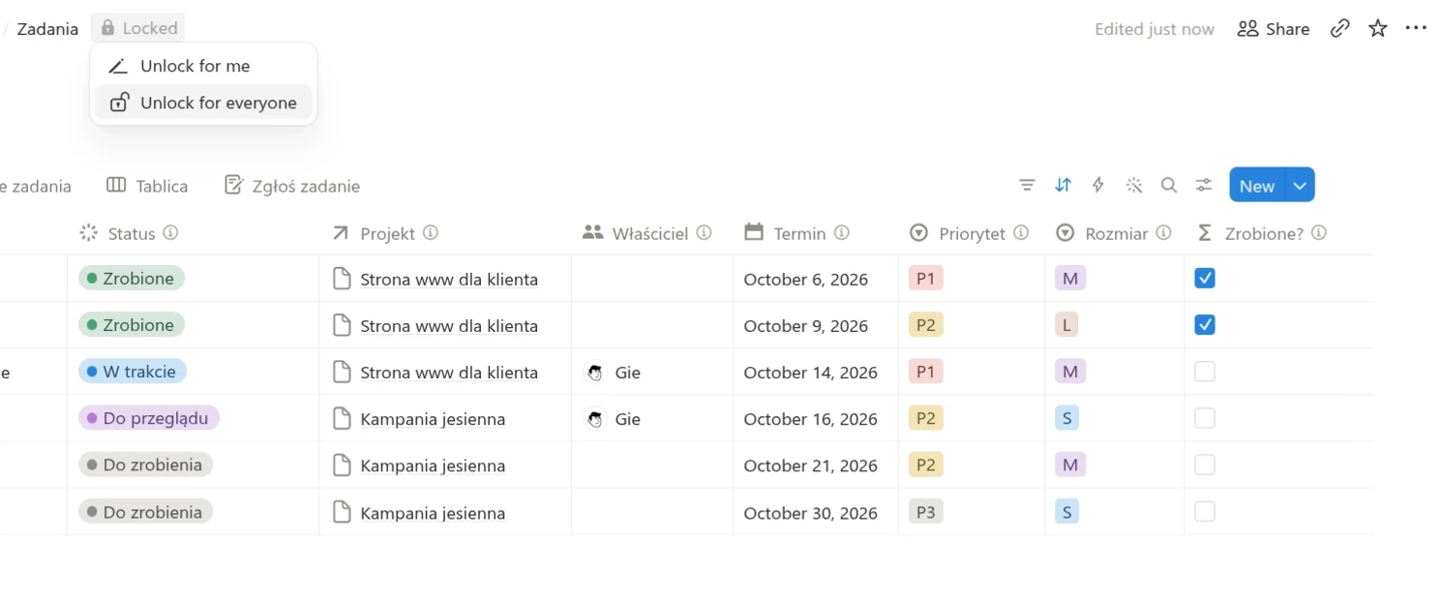Select Unlock for everyone menu item
This screenshot has width=1442, height=600.
tap(203, 103)
